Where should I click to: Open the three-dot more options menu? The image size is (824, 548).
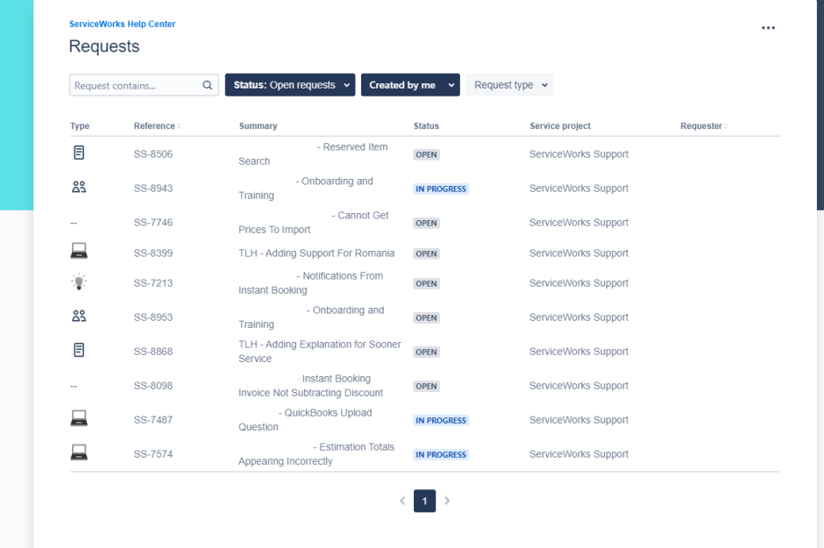[768, 28]
